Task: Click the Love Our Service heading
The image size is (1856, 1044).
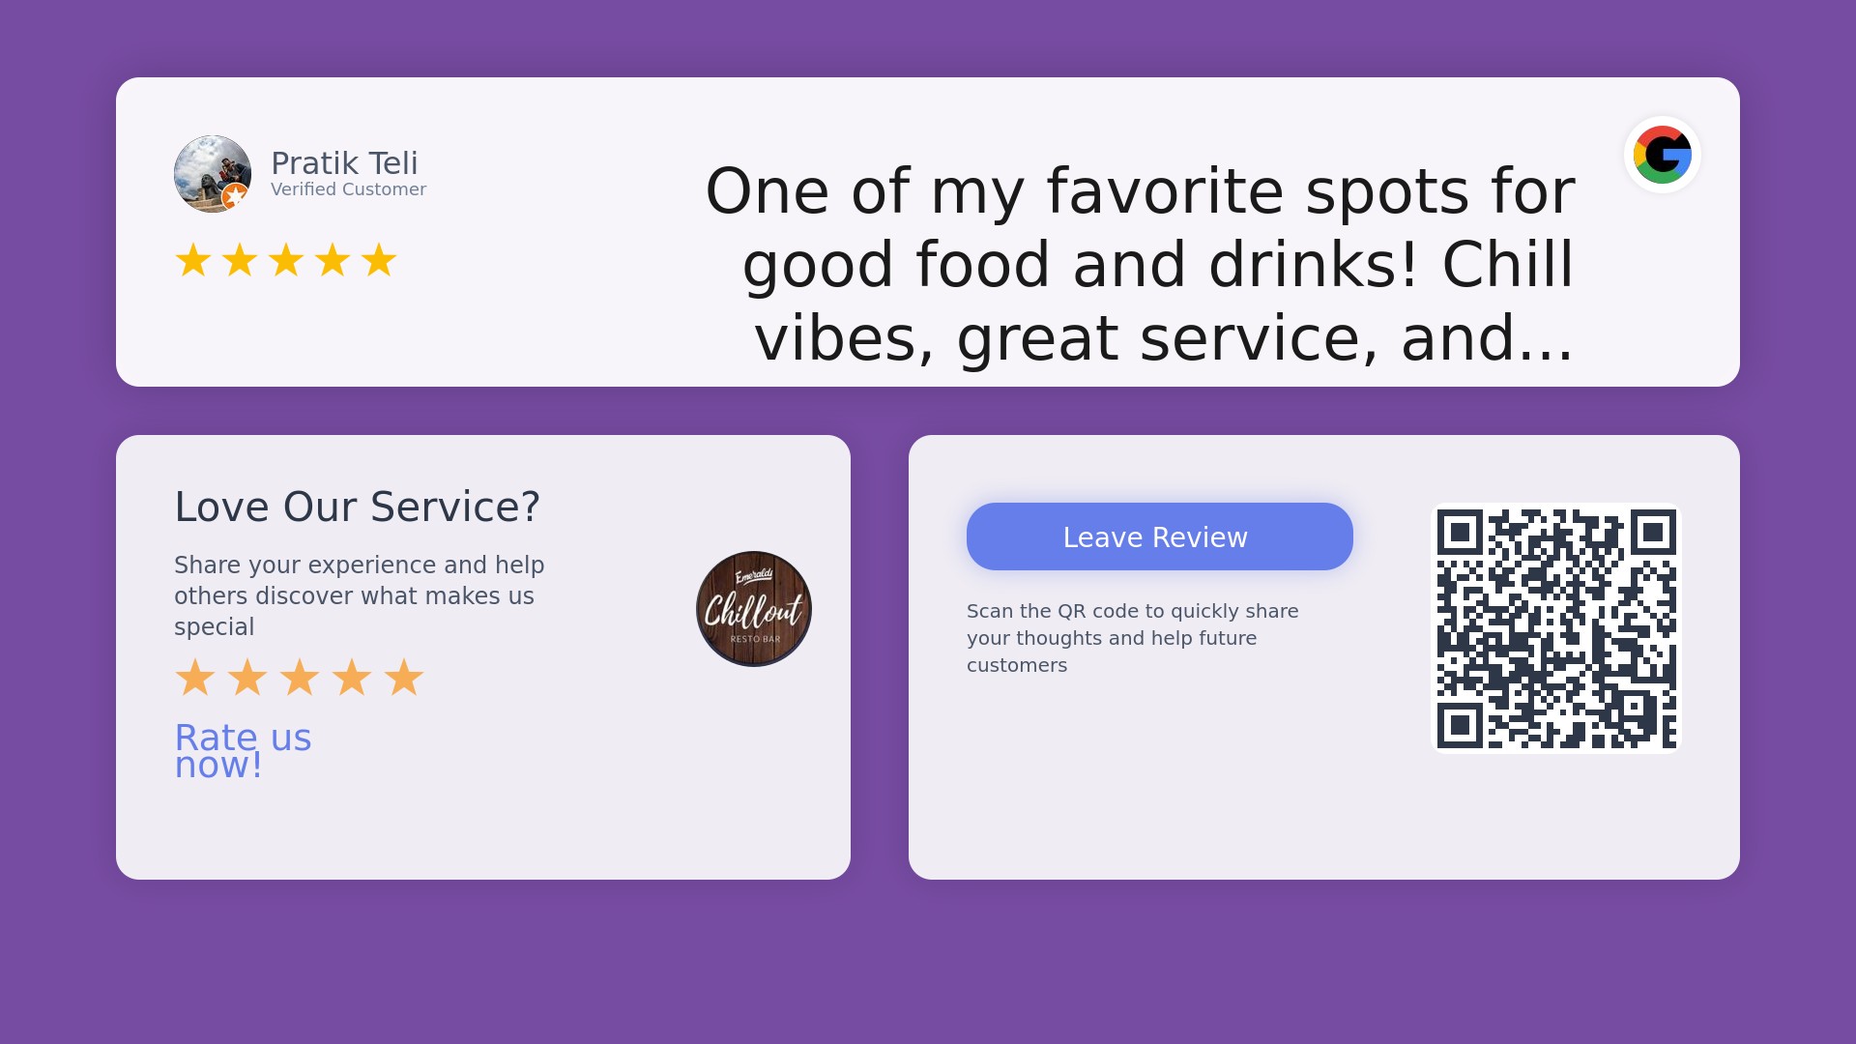Action: tap(357, 507)
